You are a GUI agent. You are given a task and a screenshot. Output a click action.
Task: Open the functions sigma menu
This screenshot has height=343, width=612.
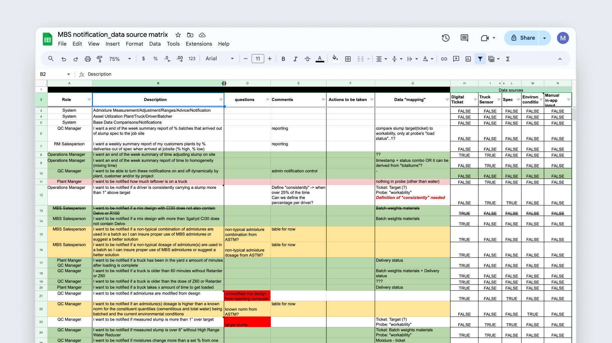tap(508, 59)
